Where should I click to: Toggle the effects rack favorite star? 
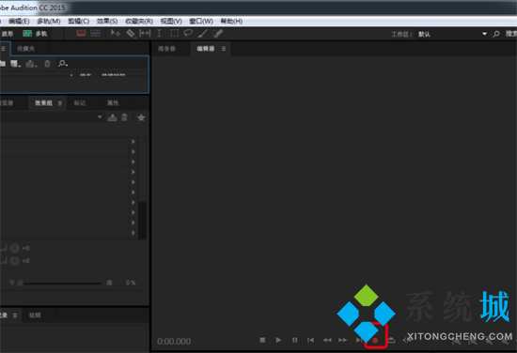tap(141, 117)
